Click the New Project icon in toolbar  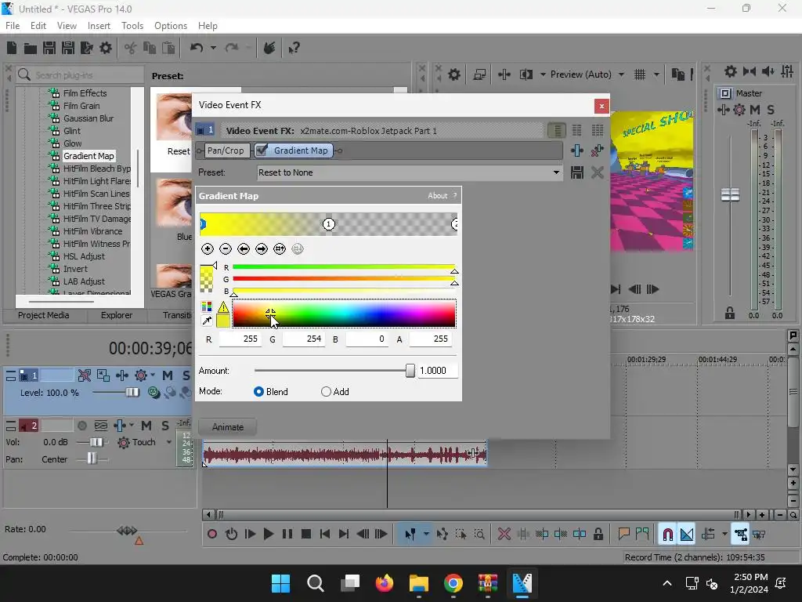tap(12, 48)
